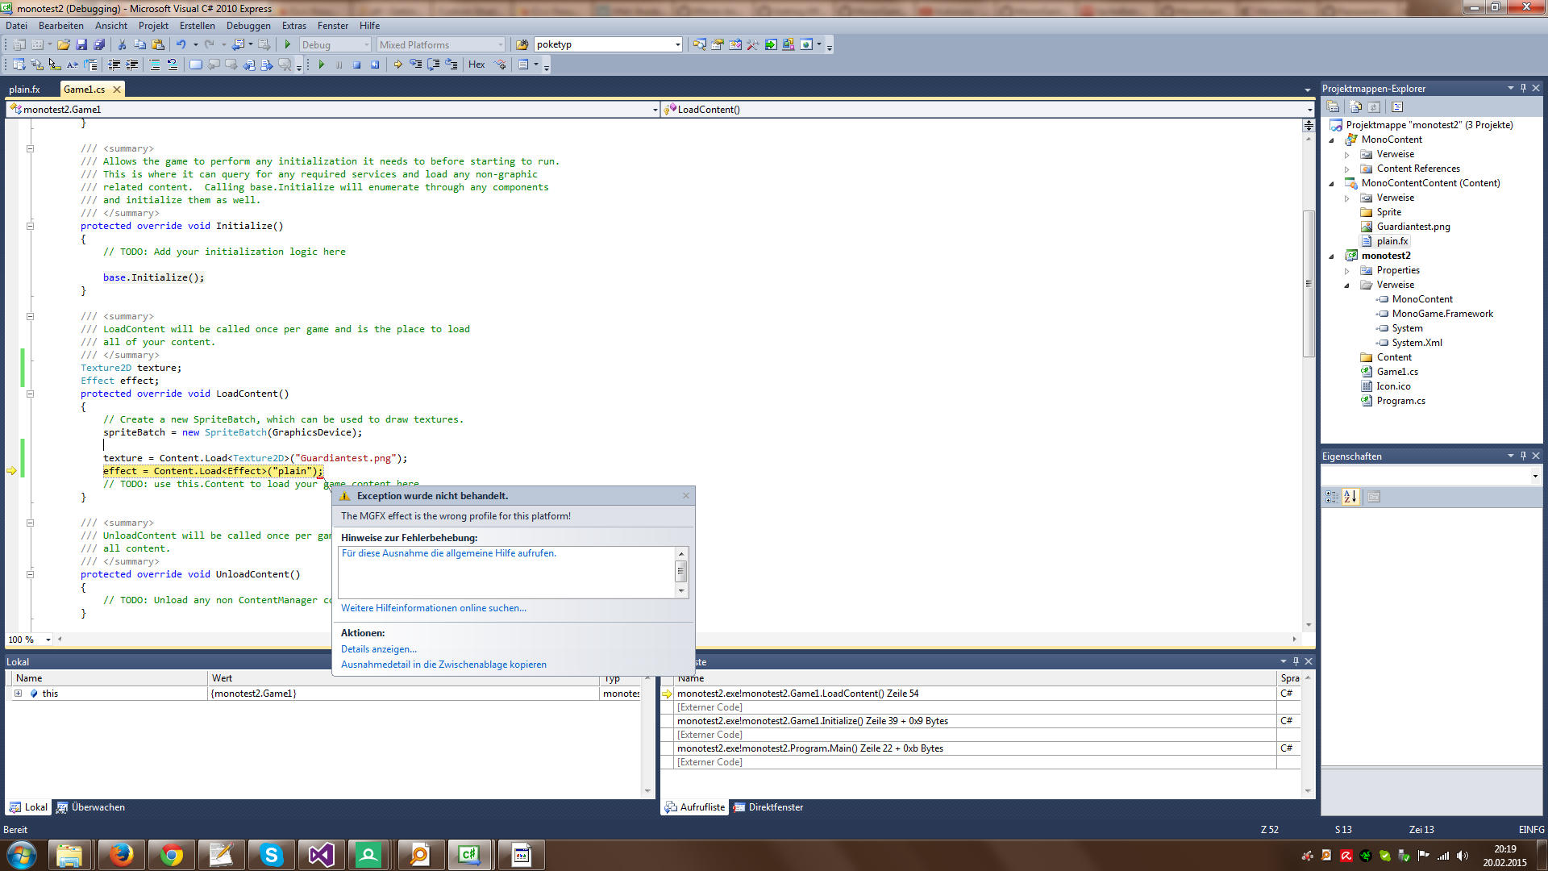Toggle Hex display mode

coord(476,65)
